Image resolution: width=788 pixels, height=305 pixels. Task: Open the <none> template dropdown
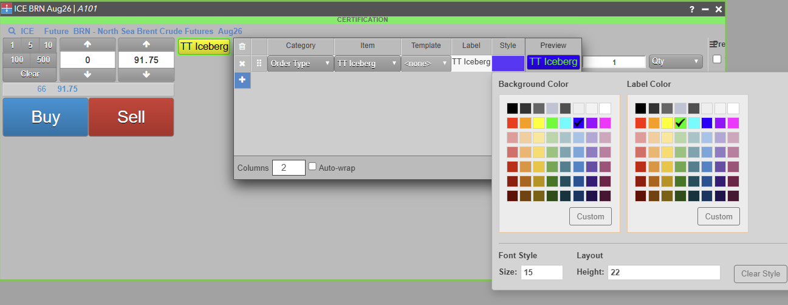click(x=426, y=63)
